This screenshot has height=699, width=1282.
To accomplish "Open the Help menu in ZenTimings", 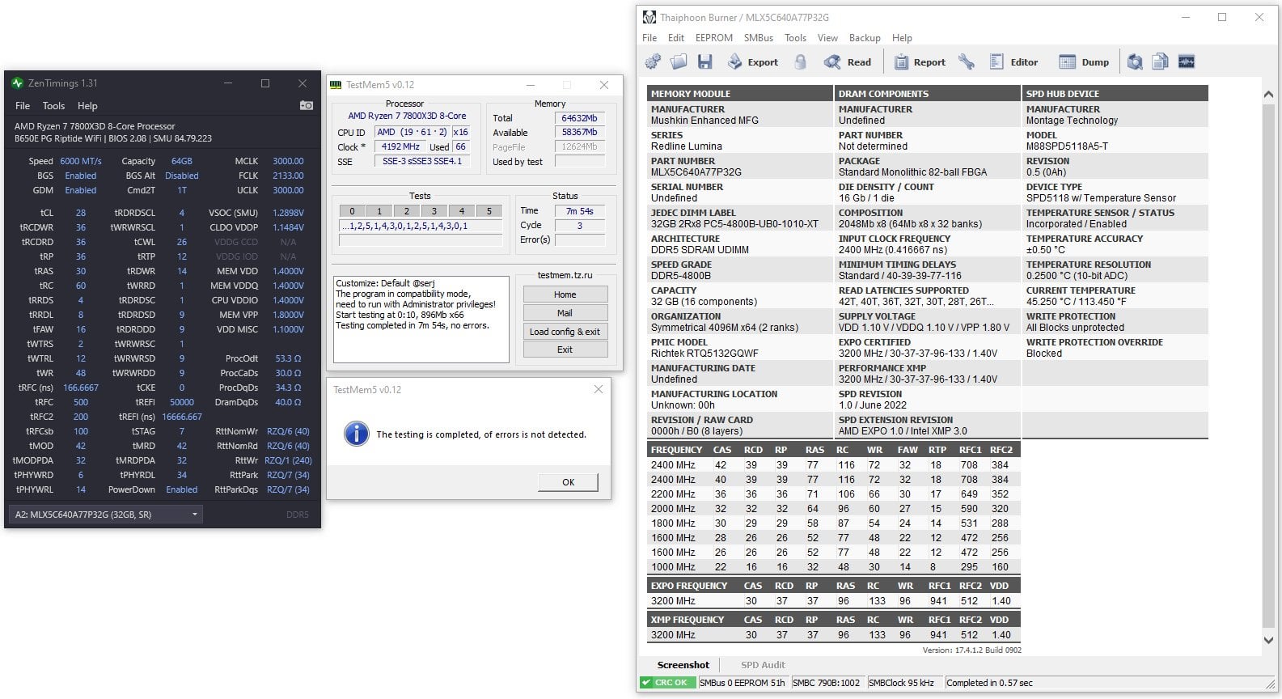I will coord(87,106).
